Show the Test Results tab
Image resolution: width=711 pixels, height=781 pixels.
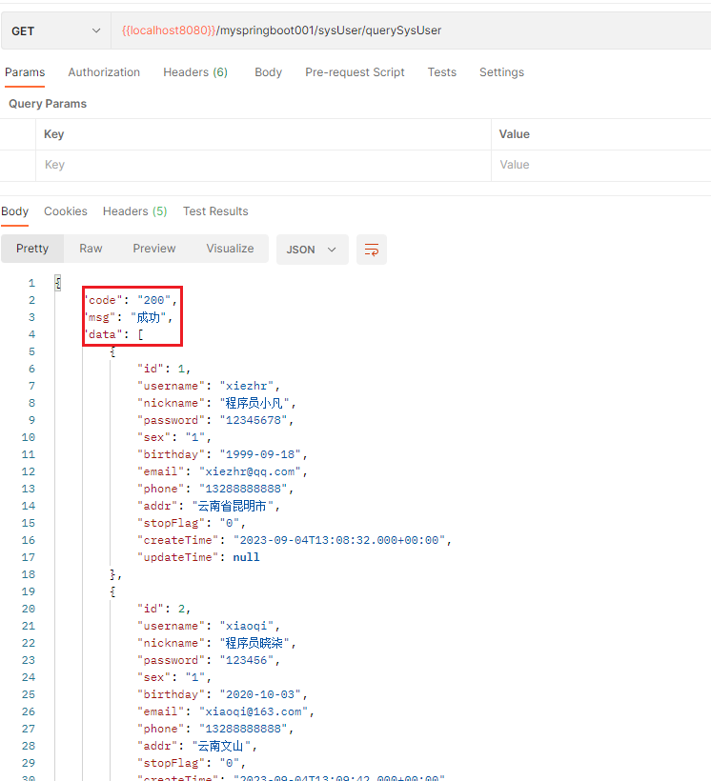[215, 211]
